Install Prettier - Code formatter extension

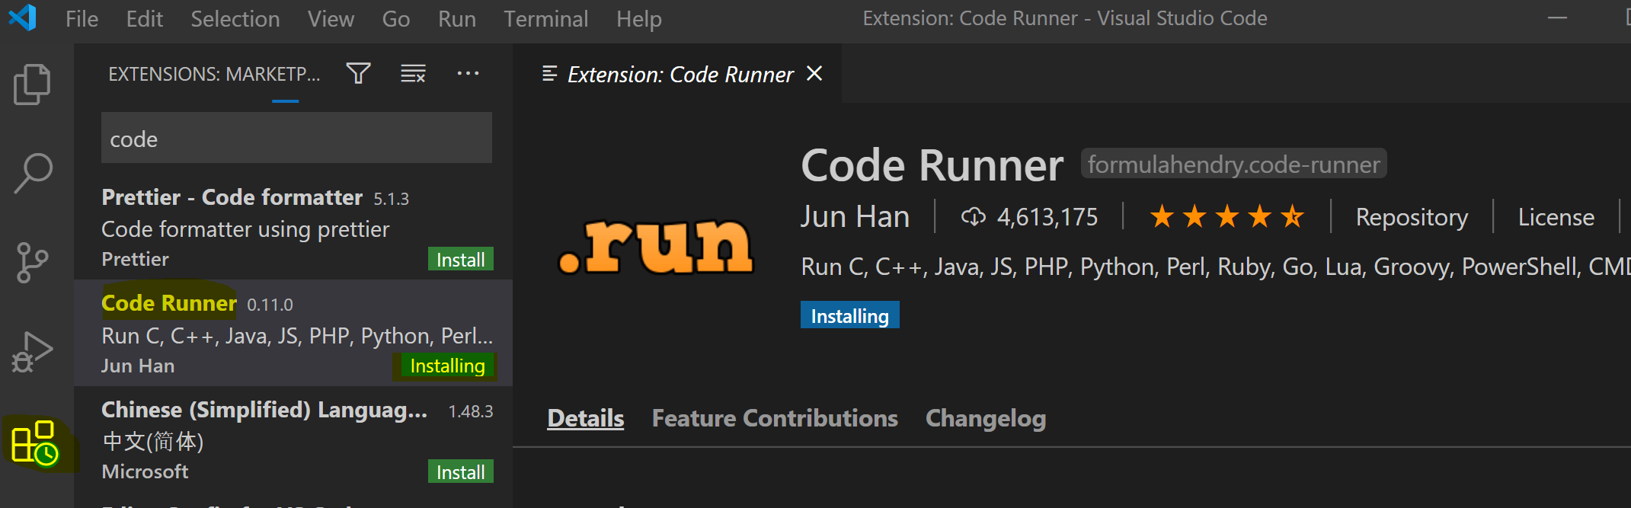click(461, 259)
